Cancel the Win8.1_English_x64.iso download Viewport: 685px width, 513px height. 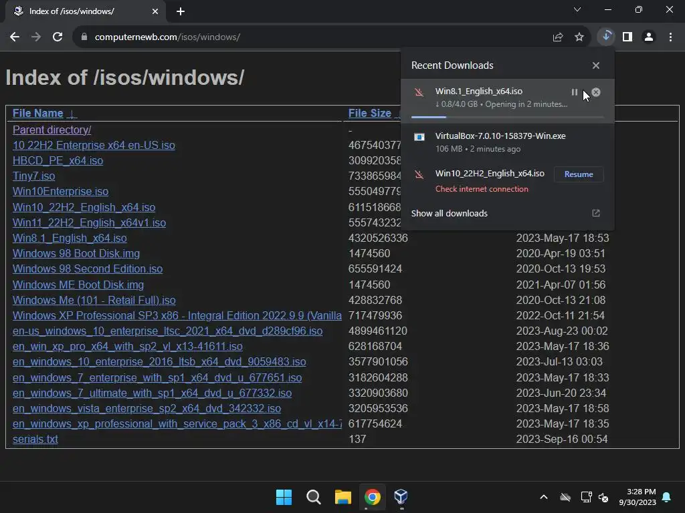[596, 92]
